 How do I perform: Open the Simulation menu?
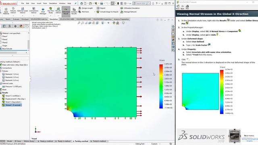coord(53,3)
